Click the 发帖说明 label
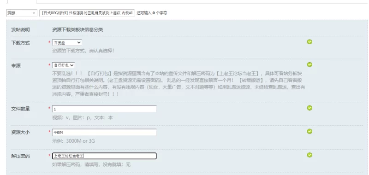 20,30
